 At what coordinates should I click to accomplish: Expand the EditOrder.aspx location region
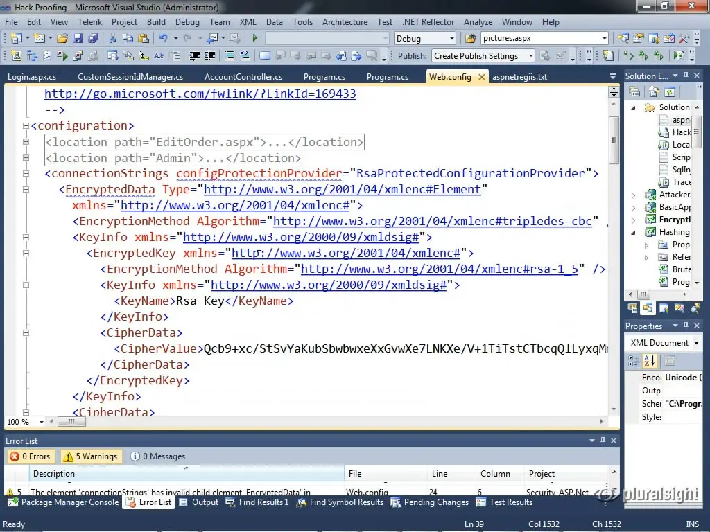(26, 141)
